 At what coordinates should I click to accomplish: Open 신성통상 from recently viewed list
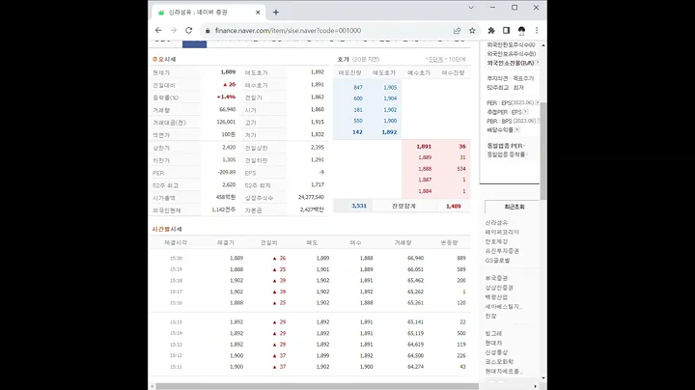pos(496,352)
